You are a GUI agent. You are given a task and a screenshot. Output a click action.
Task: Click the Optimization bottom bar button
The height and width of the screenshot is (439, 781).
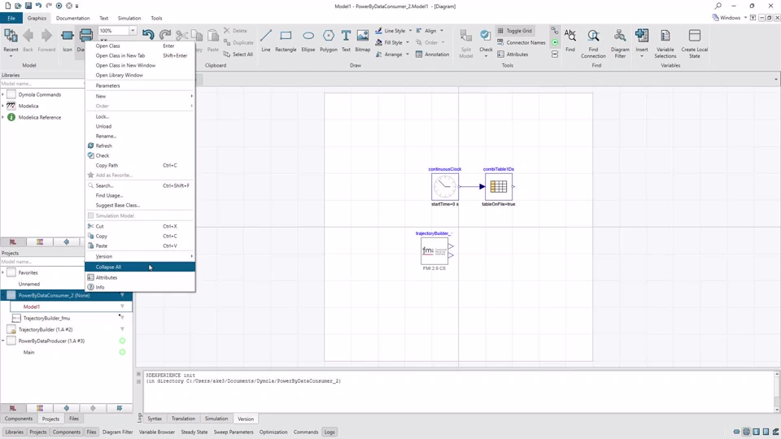click(x=273, y=432)
